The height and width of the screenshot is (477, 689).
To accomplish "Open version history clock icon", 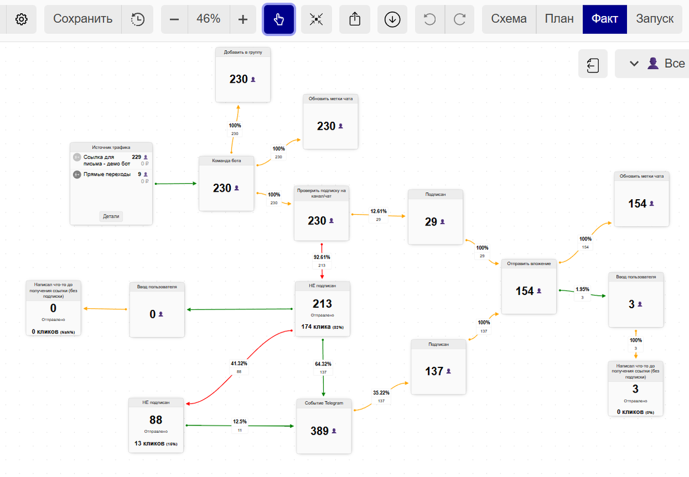I will [x=137, y=19].
